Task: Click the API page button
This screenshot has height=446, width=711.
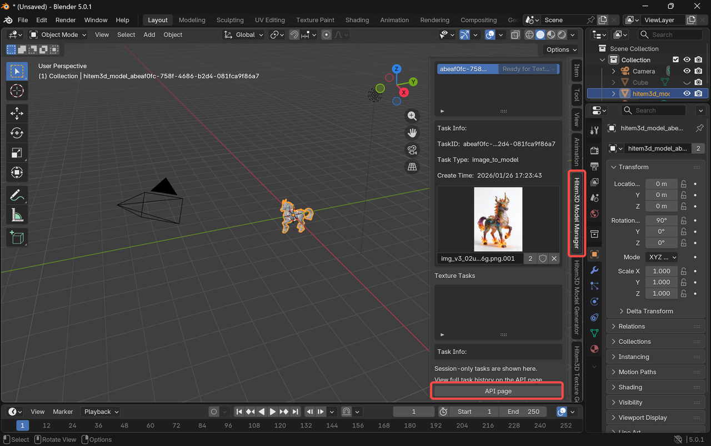Action: [x=498, y=391]
